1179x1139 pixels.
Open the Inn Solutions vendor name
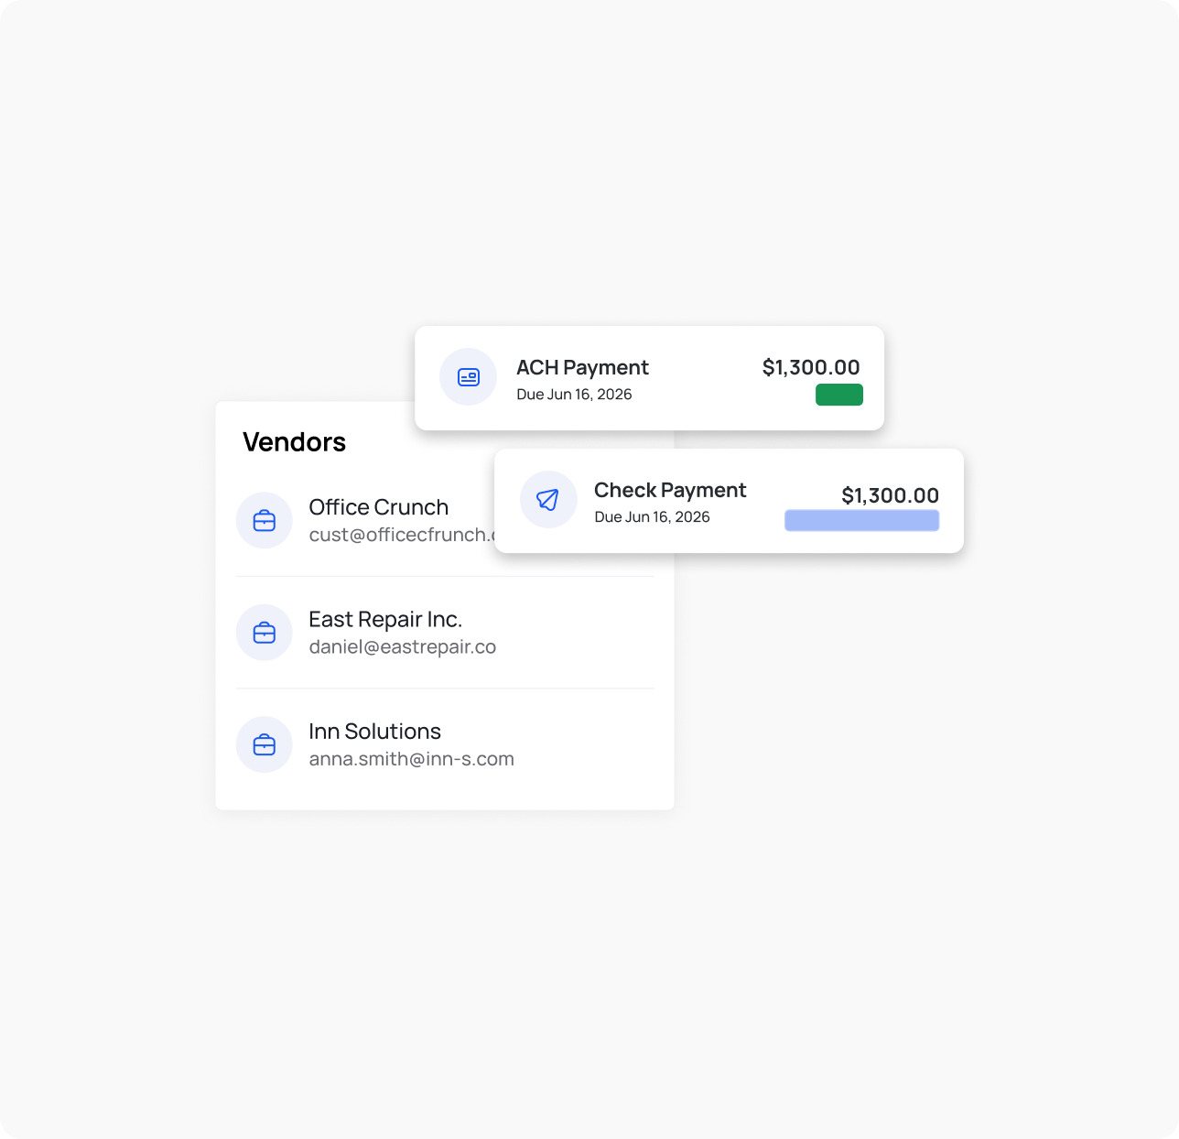375,732
